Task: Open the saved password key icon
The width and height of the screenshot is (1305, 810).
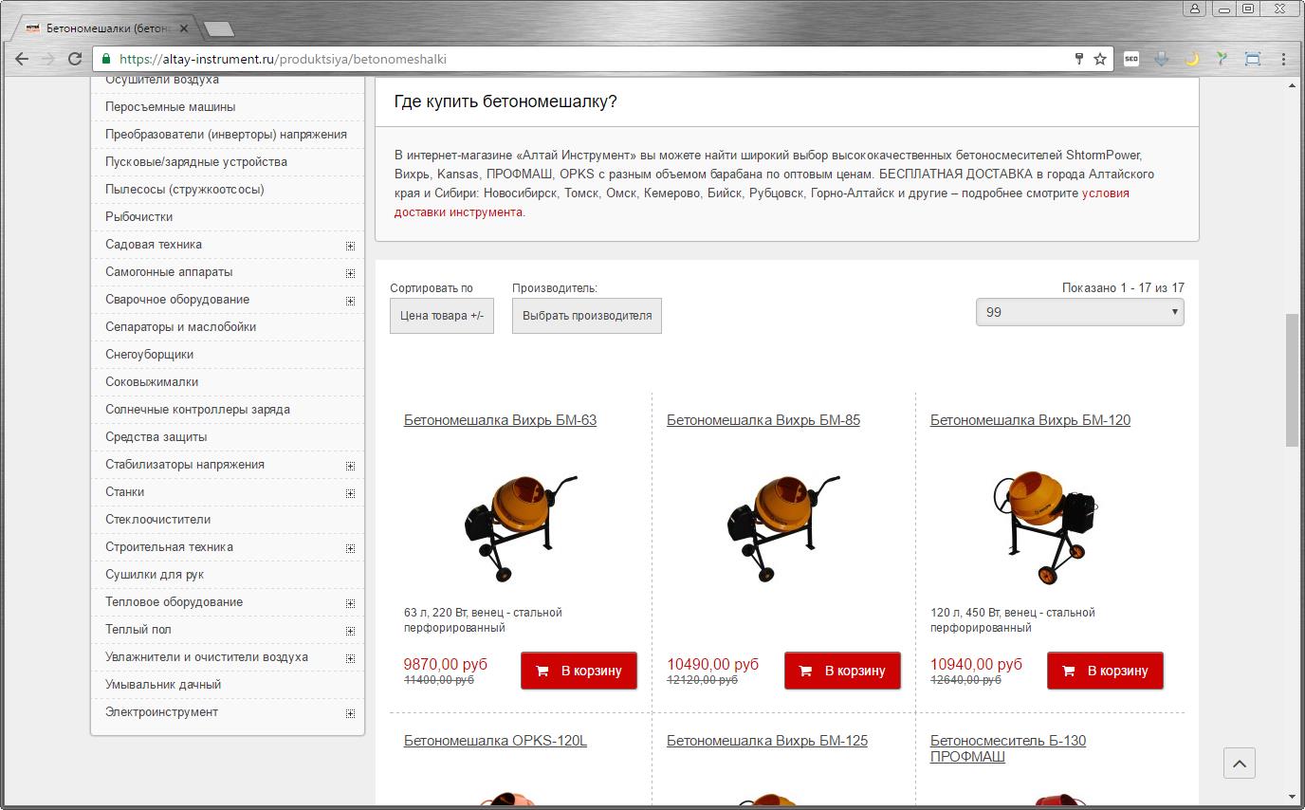Action: click(1079, 59)
